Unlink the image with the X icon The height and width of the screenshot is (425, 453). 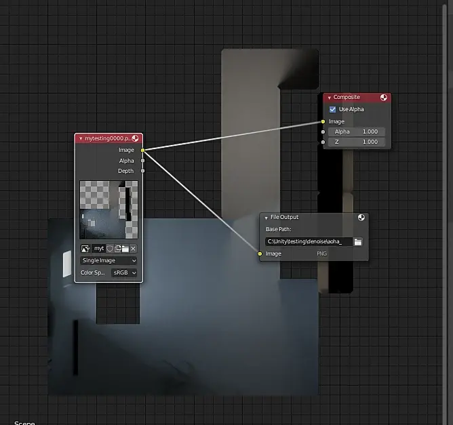point(133,249)
